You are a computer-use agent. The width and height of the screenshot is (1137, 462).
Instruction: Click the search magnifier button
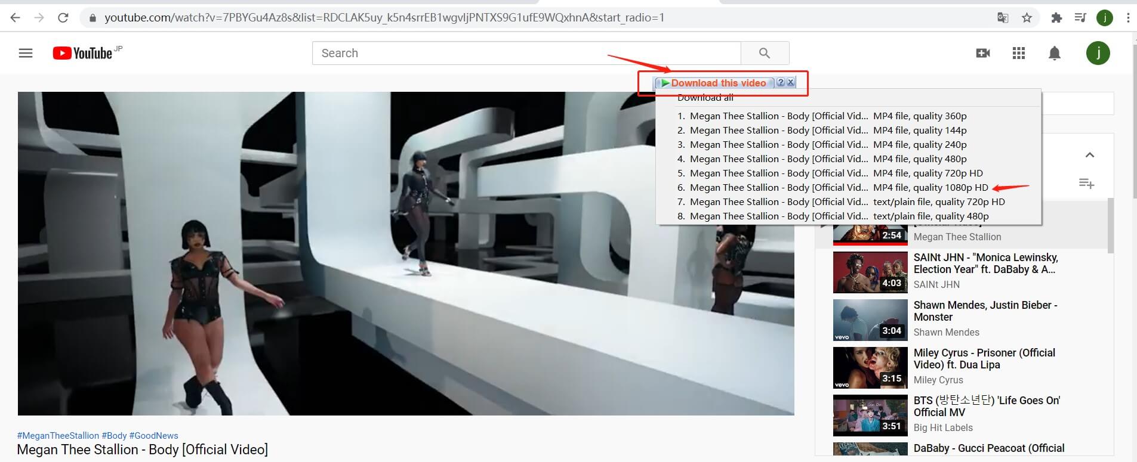765,53
